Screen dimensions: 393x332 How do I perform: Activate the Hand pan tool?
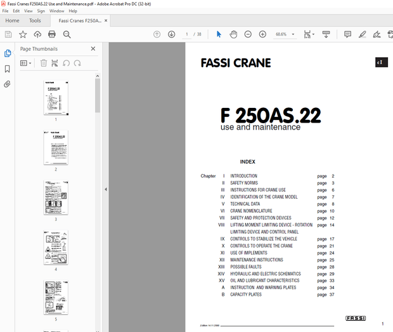coord(233,34)
